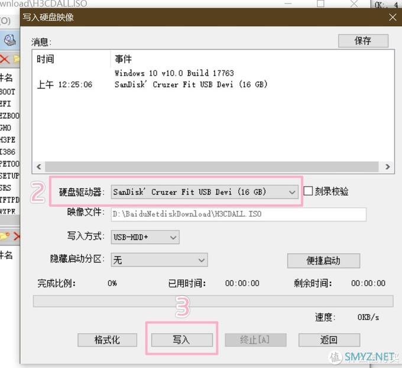Click the disabled 终止[A] button
The width and height of the screenshot is (402, 368).
(x=255, y=340)
